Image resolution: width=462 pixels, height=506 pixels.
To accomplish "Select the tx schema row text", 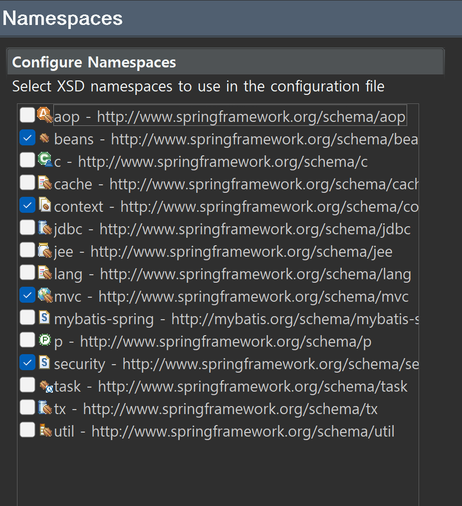I will point(216,409).
